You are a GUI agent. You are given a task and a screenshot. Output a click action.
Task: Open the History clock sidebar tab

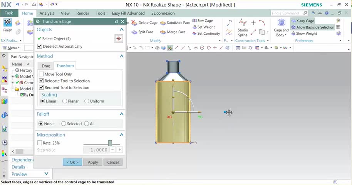[5, 143]
